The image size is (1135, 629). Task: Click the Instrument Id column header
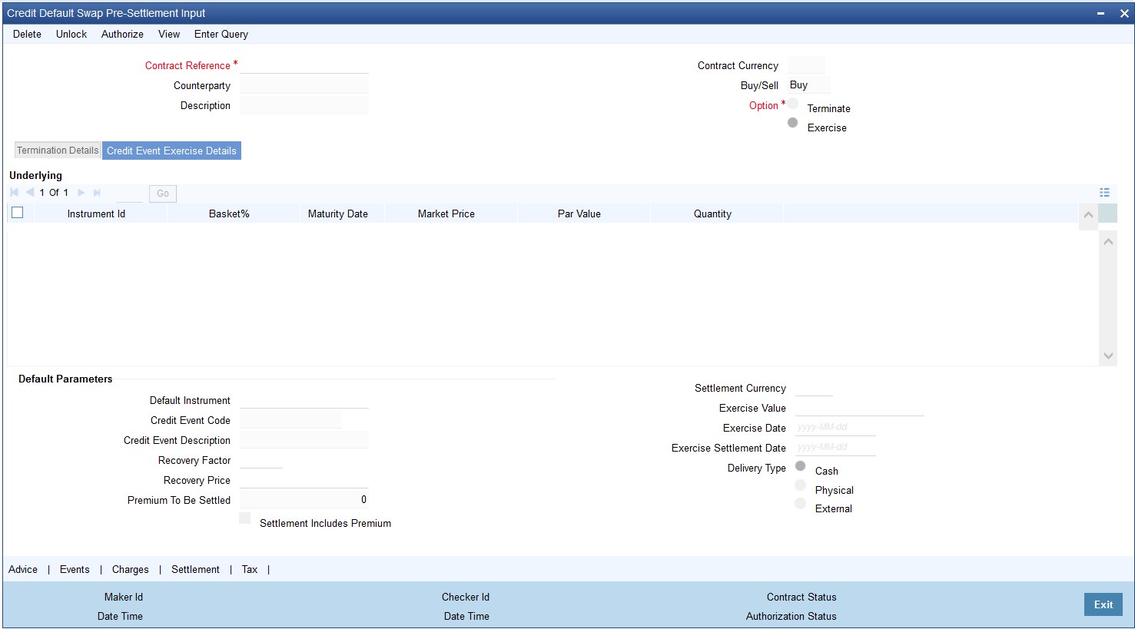point(96,214)
